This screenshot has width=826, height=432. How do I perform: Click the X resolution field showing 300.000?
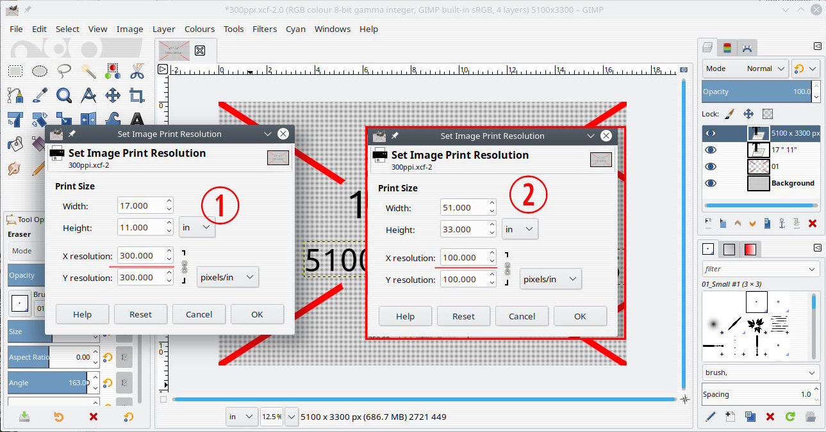[141, 255]
